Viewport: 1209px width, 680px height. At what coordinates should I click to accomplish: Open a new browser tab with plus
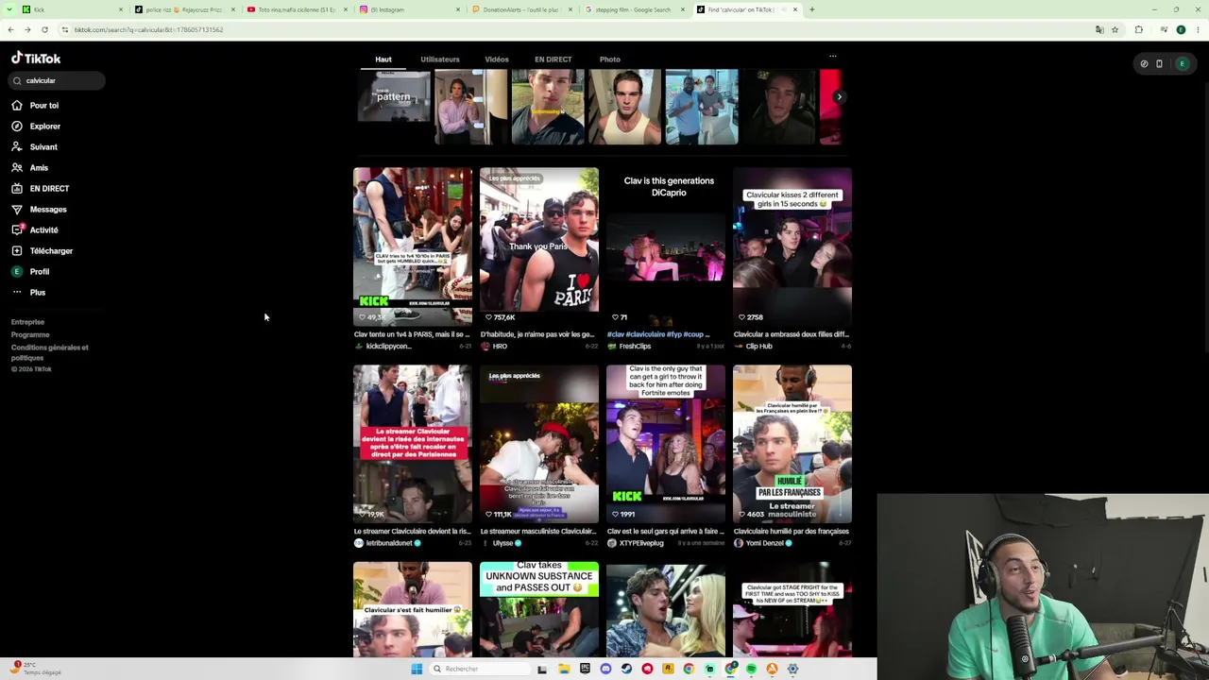[811, 9]
